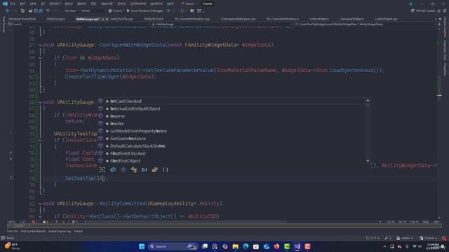Open the Build menu
Image resolution: width=449 pixels, height=252 pixels.
69,3
